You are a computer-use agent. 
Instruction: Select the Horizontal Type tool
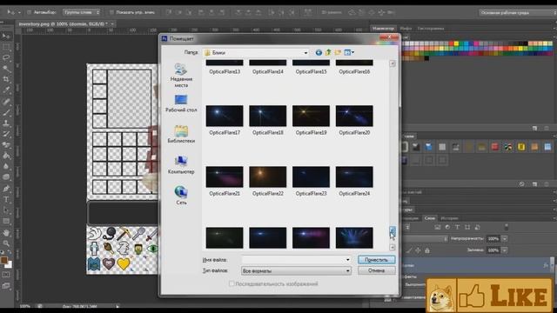[6, 199]
